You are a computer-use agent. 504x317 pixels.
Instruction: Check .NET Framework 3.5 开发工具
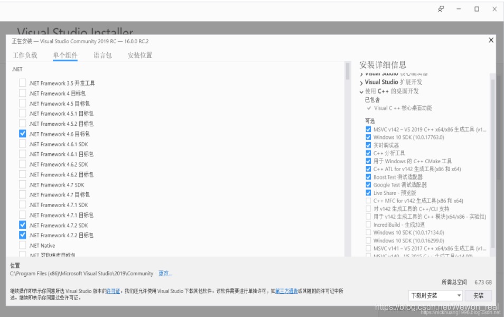pyautogui.click(x=23, y=83)
